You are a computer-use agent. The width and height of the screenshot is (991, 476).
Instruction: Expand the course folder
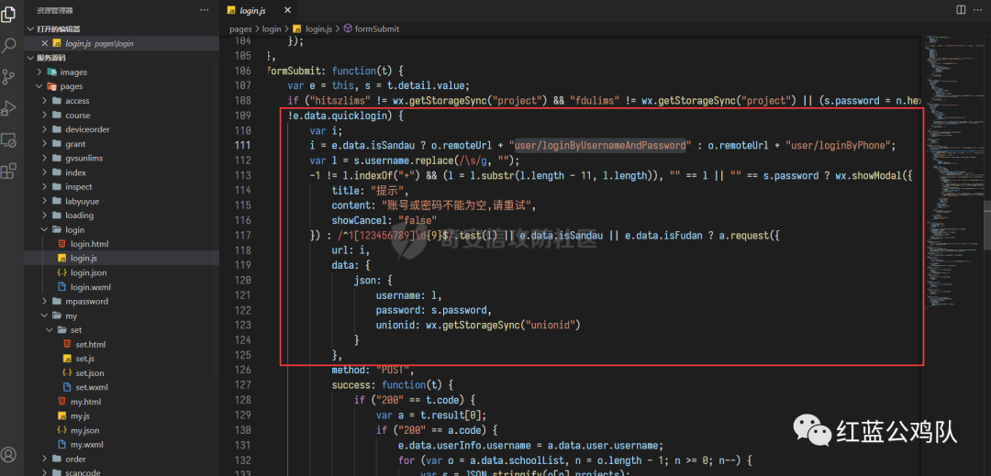77,115
